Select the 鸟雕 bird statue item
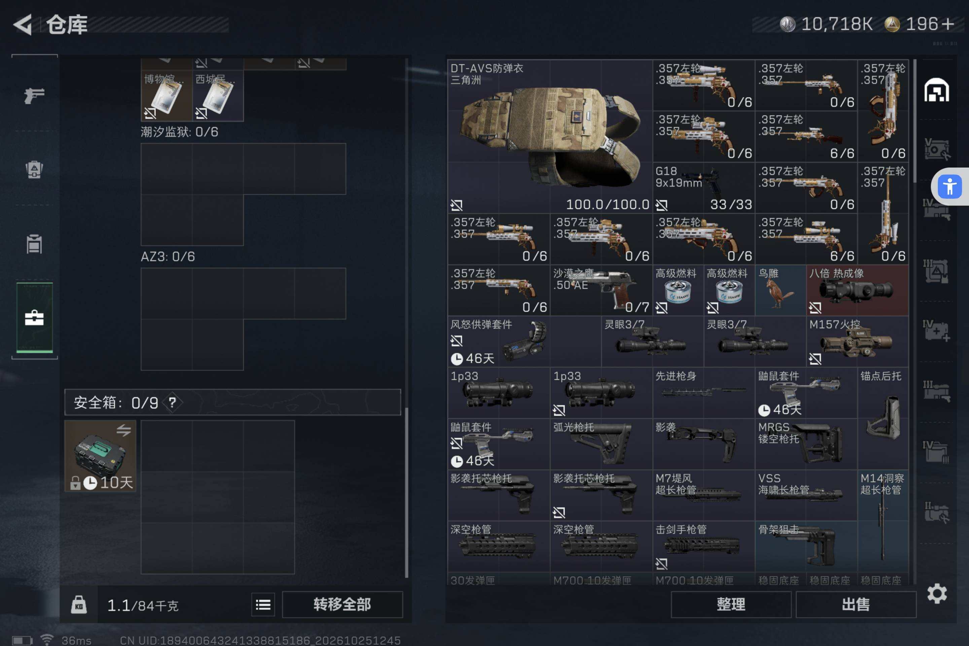The width and height of the screenshot is (969, 646). tap(780, 290)
